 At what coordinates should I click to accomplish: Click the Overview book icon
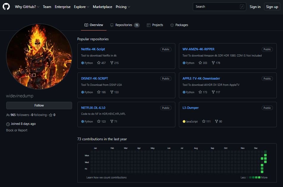pos(86,25)
